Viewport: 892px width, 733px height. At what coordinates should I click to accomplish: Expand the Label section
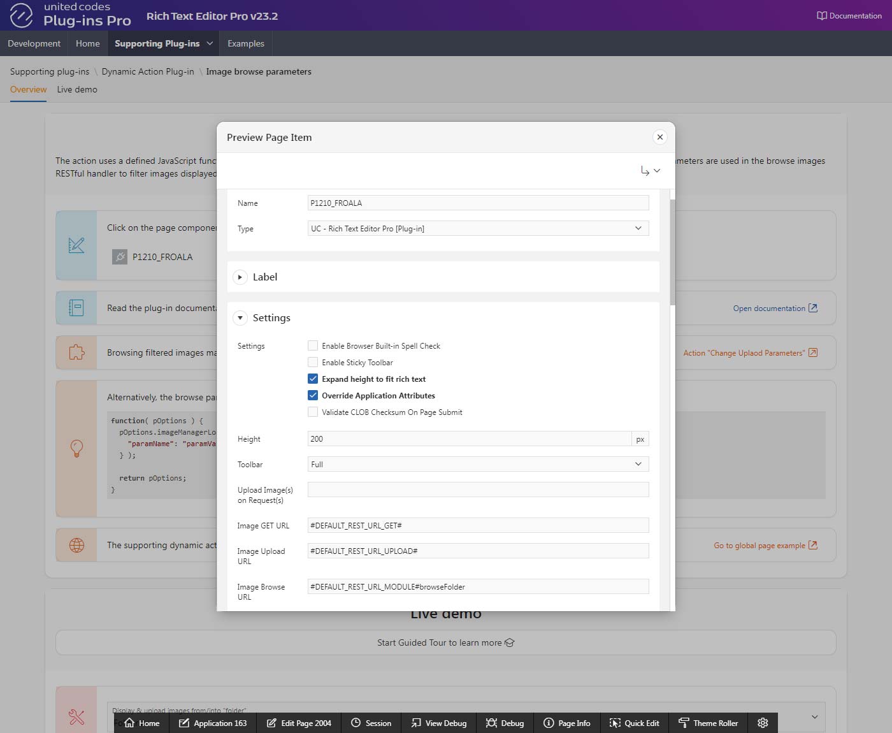(x=240, y=277)
